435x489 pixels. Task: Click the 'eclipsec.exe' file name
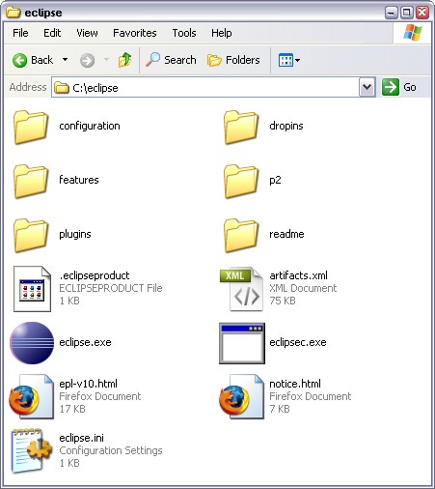point(298,342)
